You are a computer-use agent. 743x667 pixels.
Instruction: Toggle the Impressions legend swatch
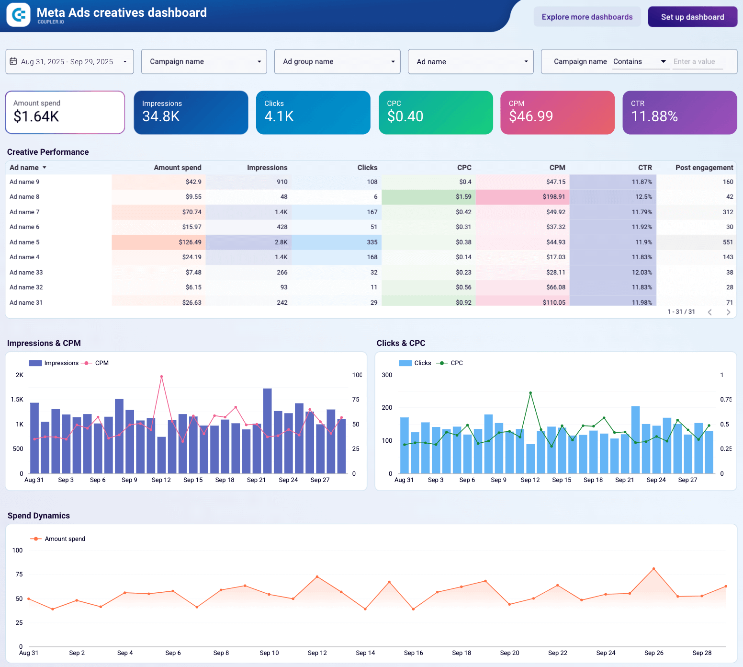point(35,363)
